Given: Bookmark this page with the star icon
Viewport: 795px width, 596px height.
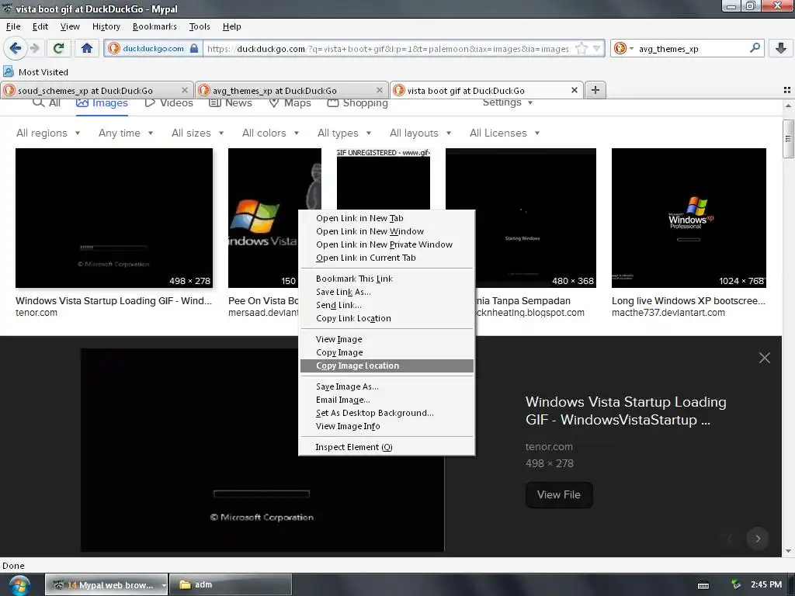Looking at the screenshot, I should tap(581, 49).
